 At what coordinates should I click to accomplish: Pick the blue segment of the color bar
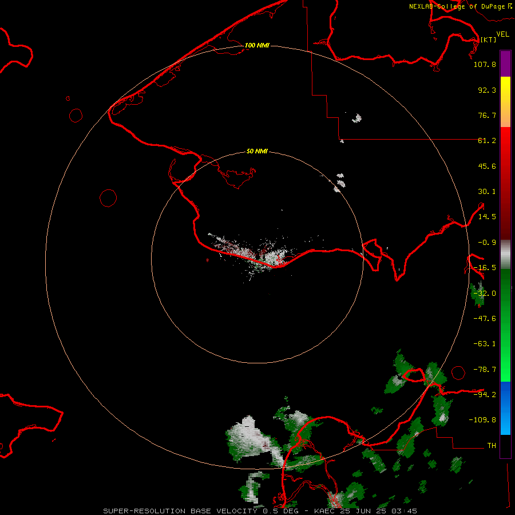click(505, 408)
